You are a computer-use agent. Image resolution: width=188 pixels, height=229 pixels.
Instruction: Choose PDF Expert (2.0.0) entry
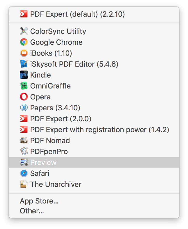(94, 119)
